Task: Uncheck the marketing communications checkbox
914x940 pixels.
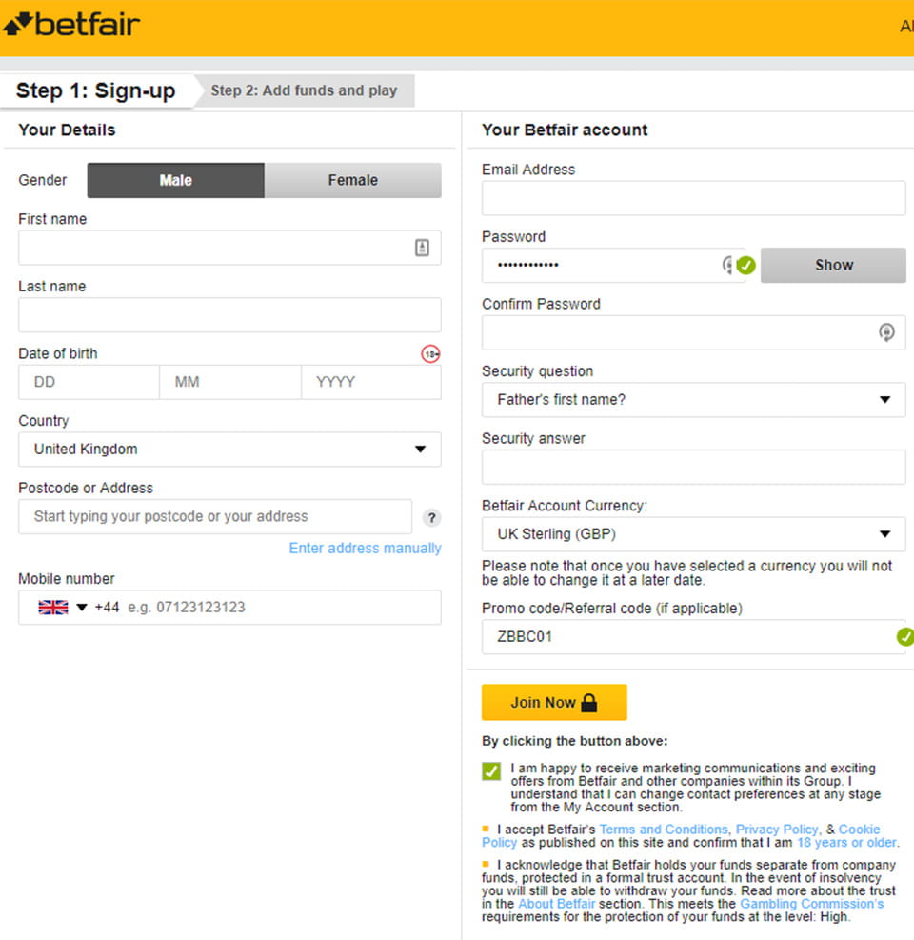Action: click(491, 770)
